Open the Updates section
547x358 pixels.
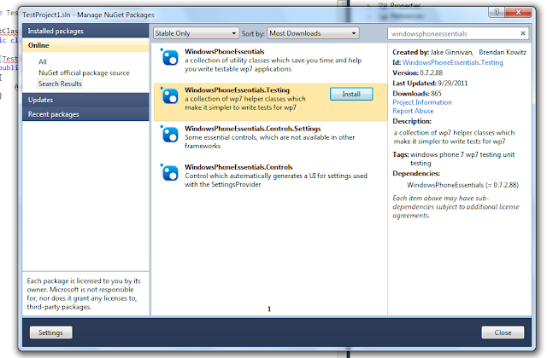pos(85,100)
